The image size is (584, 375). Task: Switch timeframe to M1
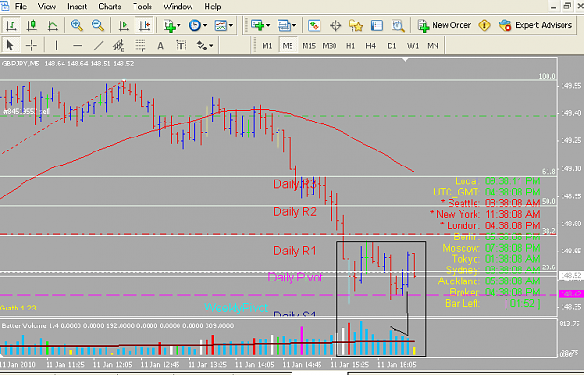point(267,46)
